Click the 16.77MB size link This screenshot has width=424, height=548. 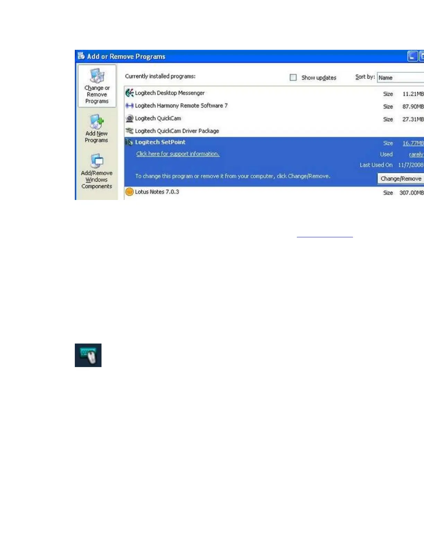[413, 143]
